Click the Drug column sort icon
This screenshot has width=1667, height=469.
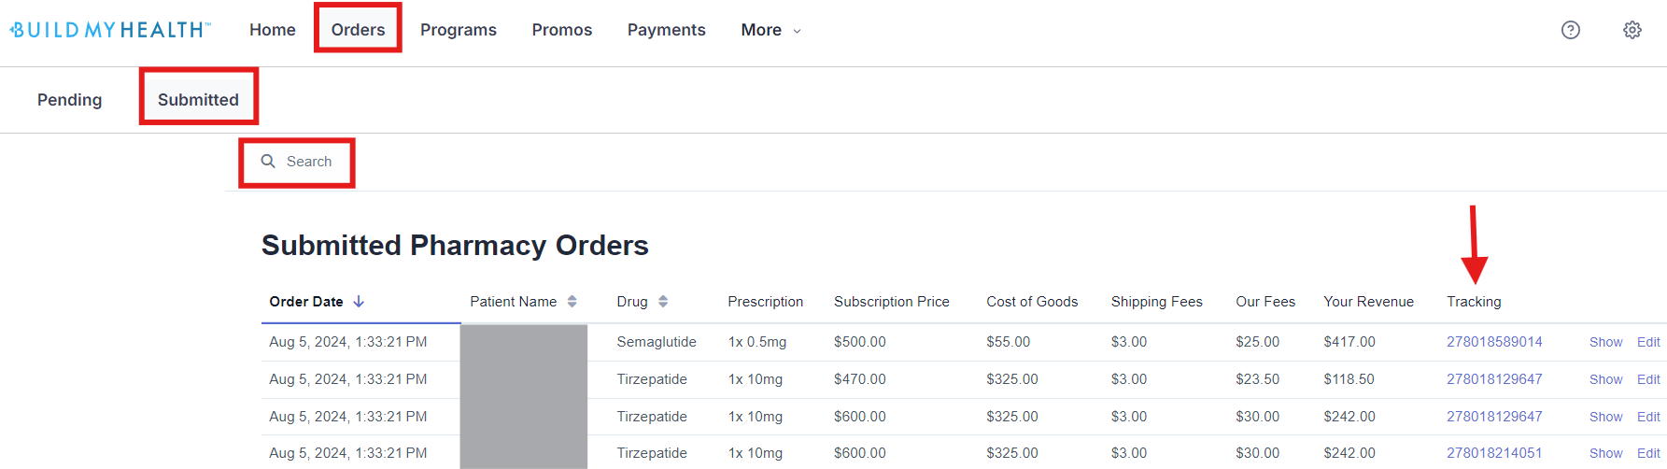click(663, 302)
